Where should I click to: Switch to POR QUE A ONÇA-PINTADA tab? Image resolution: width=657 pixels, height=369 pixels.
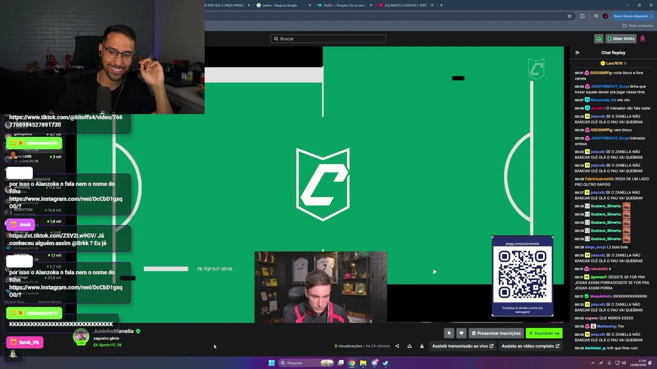[224, 5]
